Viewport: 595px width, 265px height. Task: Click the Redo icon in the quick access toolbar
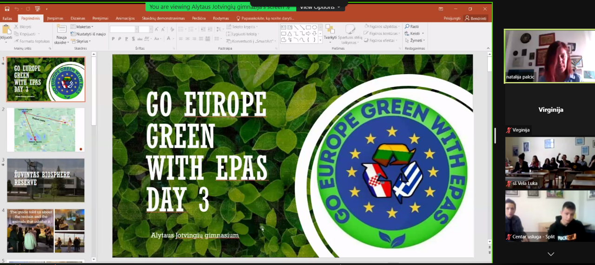pyautogui.click(x=28, y=9)
